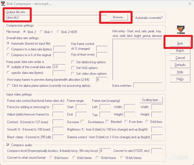Enable Set video slices options checkbox

click(x=73, y=74)
